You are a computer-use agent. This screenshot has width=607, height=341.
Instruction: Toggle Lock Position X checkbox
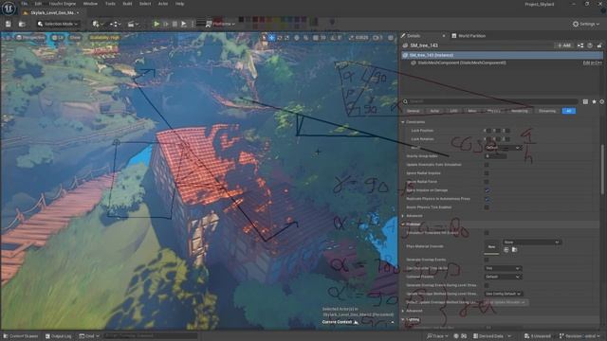488,131
